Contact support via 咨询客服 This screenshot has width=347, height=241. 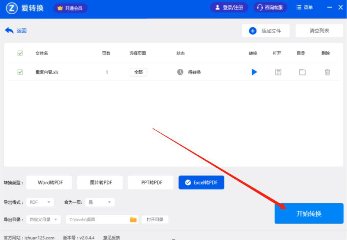270,8
